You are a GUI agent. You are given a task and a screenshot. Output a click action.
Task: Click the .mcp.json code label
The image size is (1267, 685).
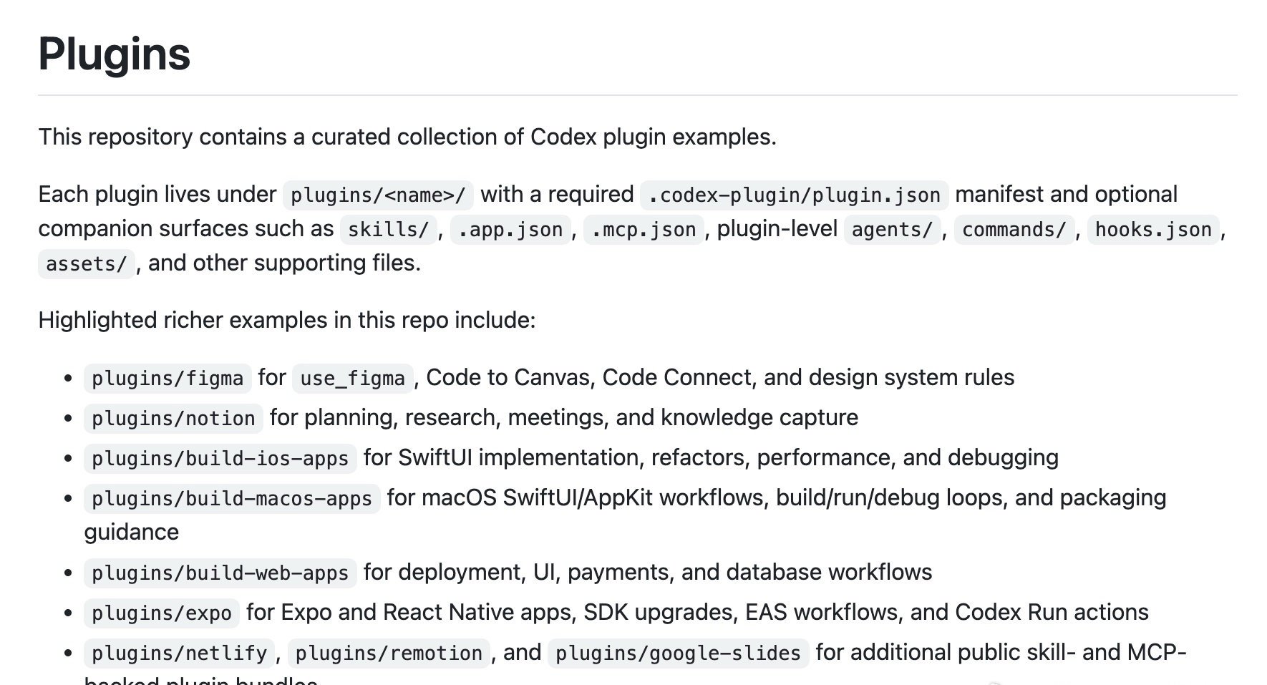[644, 230]
